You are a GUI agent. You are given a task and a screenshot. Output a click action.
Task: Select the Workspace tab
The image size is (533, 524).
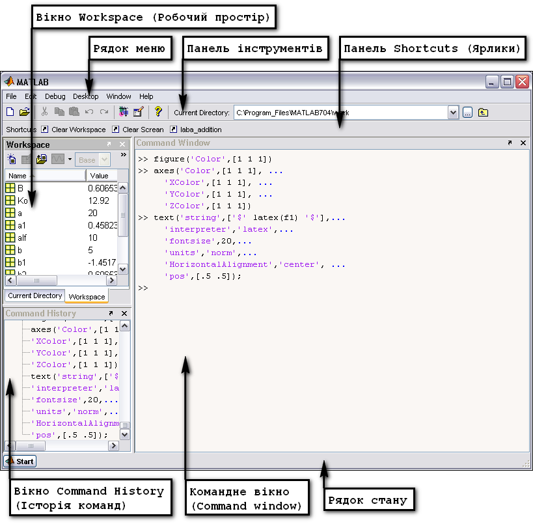pos(87,297)
